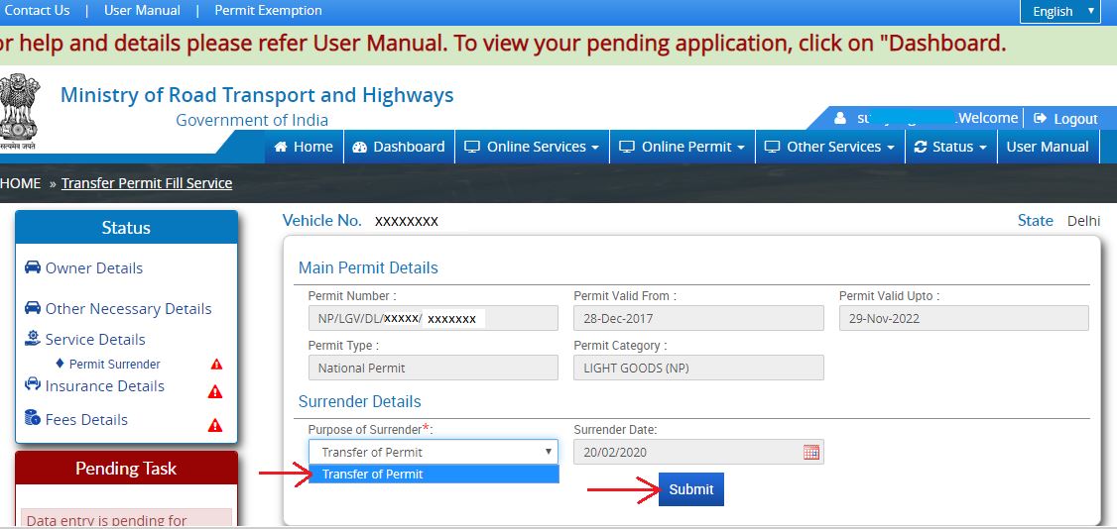
Task: Click the Ministry of Road Transport and Highways title
Action: [257, 94]
